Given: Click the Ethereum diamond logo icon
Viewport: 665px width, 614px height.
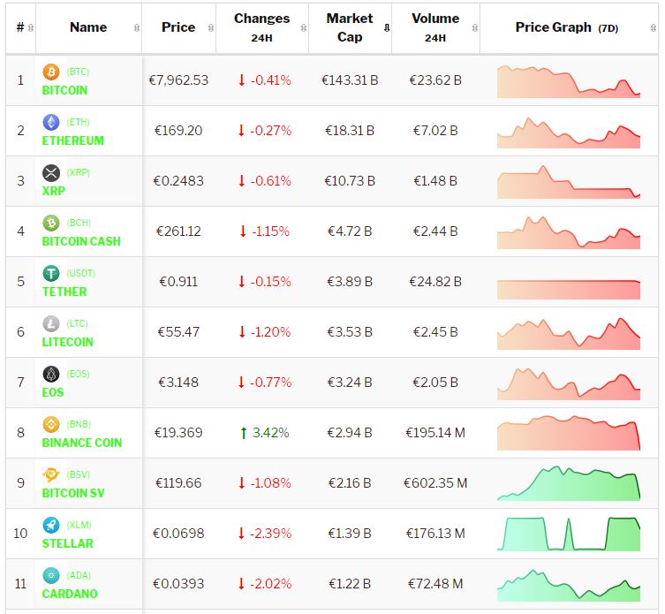Looking at the screenshot, I should pos(50,122).
